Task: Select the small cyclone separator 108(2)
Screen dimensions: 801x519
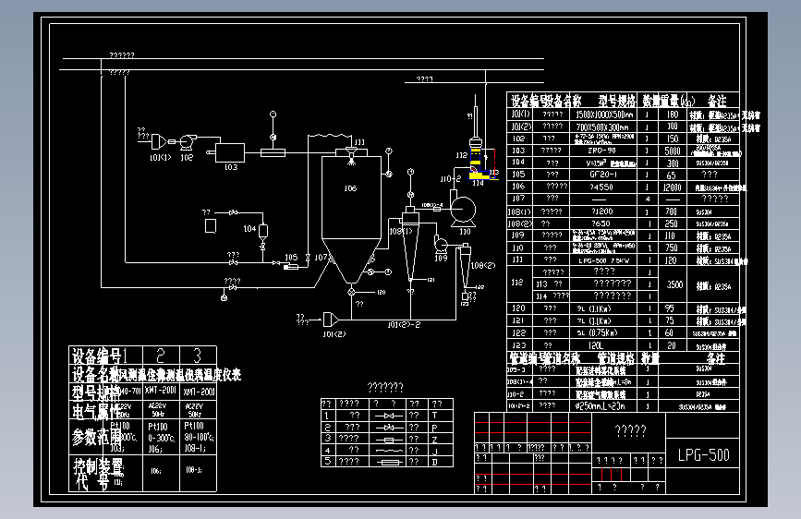Action: click(x=466, y=267)
